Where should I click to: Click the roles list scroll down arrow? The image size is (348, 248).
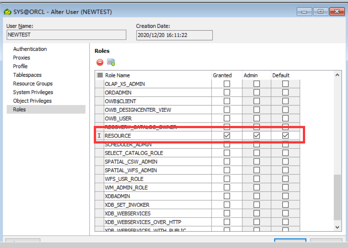coord(337,227)
